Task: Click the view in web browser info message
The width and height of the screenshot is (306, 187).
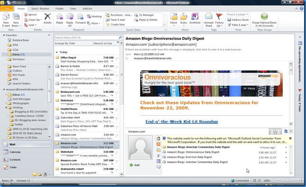Action: click(183, 49)
